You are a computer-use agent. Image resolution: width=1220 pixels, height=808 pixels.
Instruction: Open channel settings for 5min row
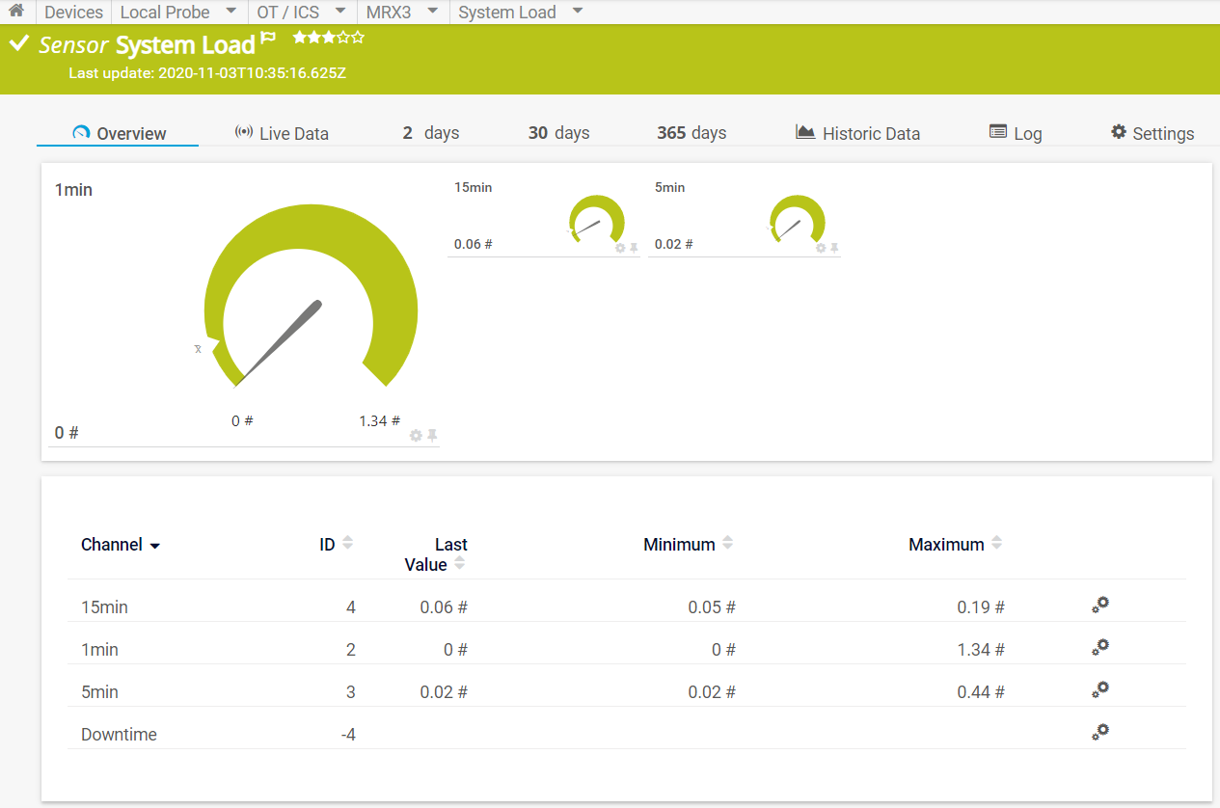(x=1100, y=689)
